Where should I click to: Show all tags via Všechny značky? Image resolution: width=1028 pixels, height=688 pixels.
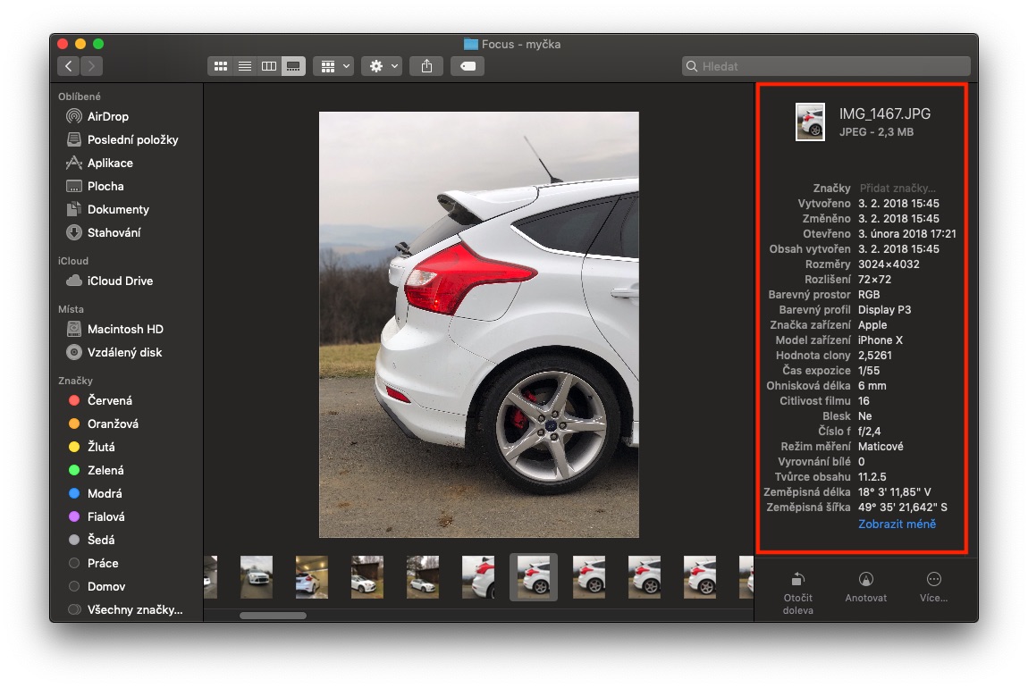pos(134,609)
